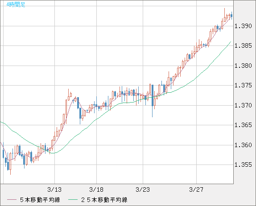Click the 25本移動平均線 legend text

[x=104, y=200]
